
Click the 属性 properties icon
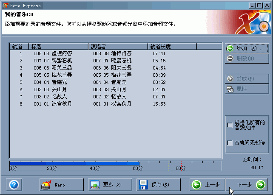230,89
